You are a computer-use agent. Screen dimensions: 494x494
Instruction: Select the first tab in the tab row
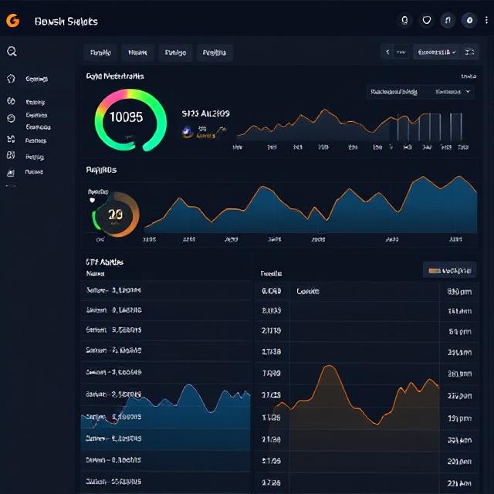click(100, 52)
